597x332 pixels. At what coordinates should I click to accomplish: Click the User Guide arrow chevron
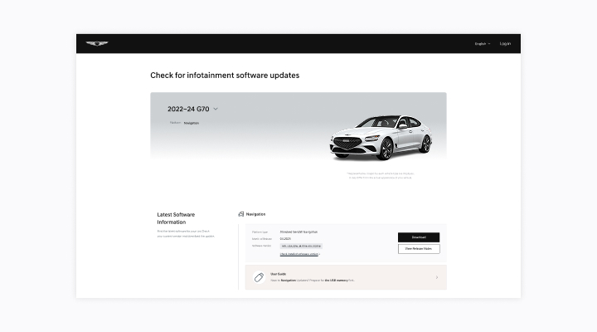(x=437, y=277)
